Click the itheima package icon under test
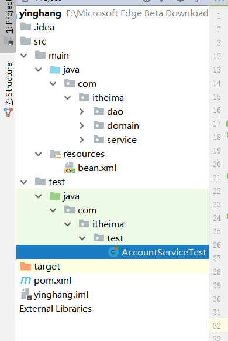The image size is (228, 341). pos(84,224)
